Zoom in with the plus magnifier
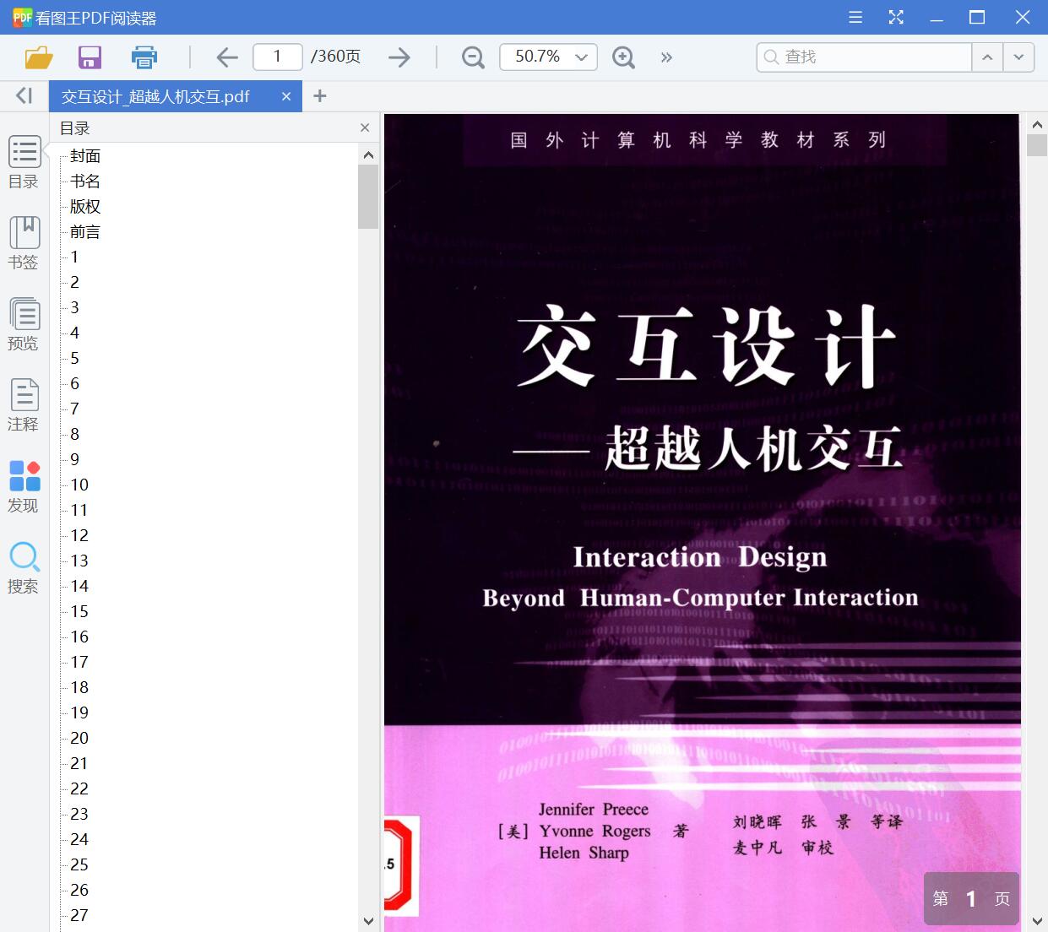Image resolution: width=1048 pixels, height=932 pixels. pyautogui.click(x=623, y=57)
